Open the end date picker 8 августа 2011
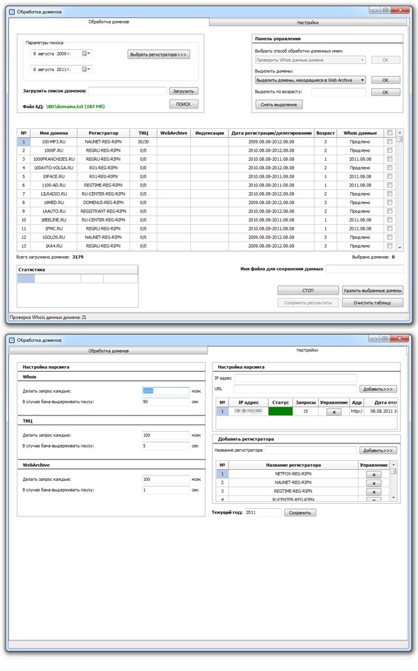Screen dimensions: 418x671 (x=86, y=69)
